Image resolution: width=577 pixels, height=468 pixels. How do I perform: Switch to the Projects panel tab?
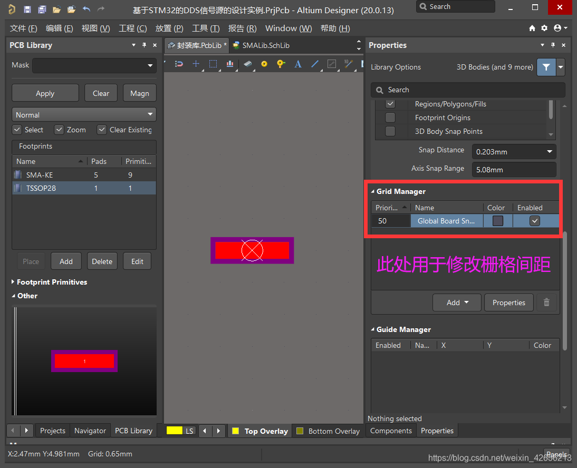[53, 431]
